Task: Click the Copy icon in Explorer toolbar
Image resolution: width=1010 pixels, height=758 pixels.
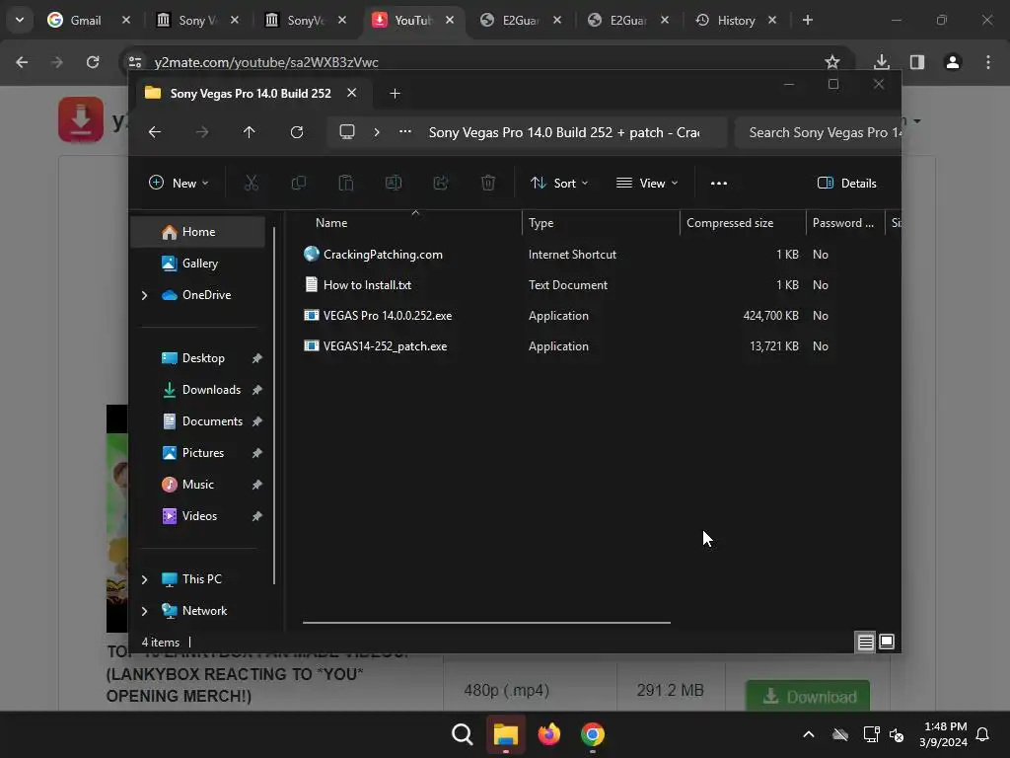Action: click(x=298, y=183)
